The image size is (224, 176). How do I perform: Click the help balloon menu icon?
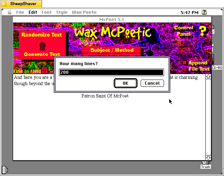[204, 12]
